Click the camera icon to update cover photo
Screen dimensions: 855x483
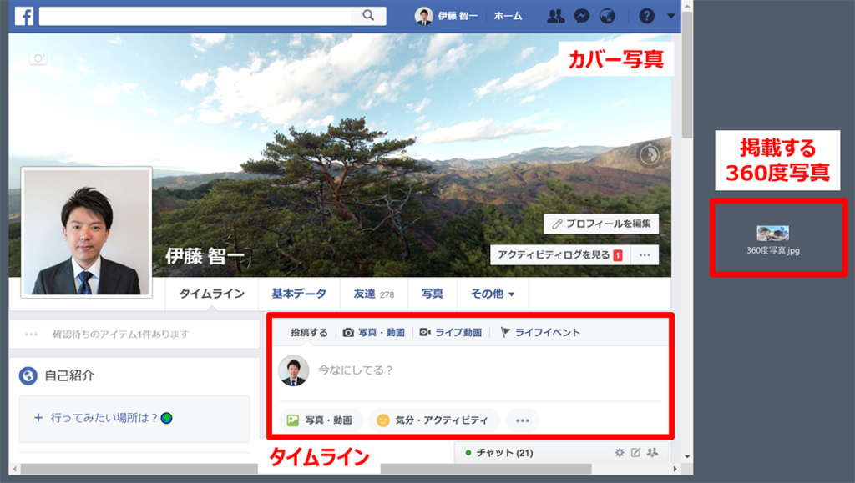point(37,60)
